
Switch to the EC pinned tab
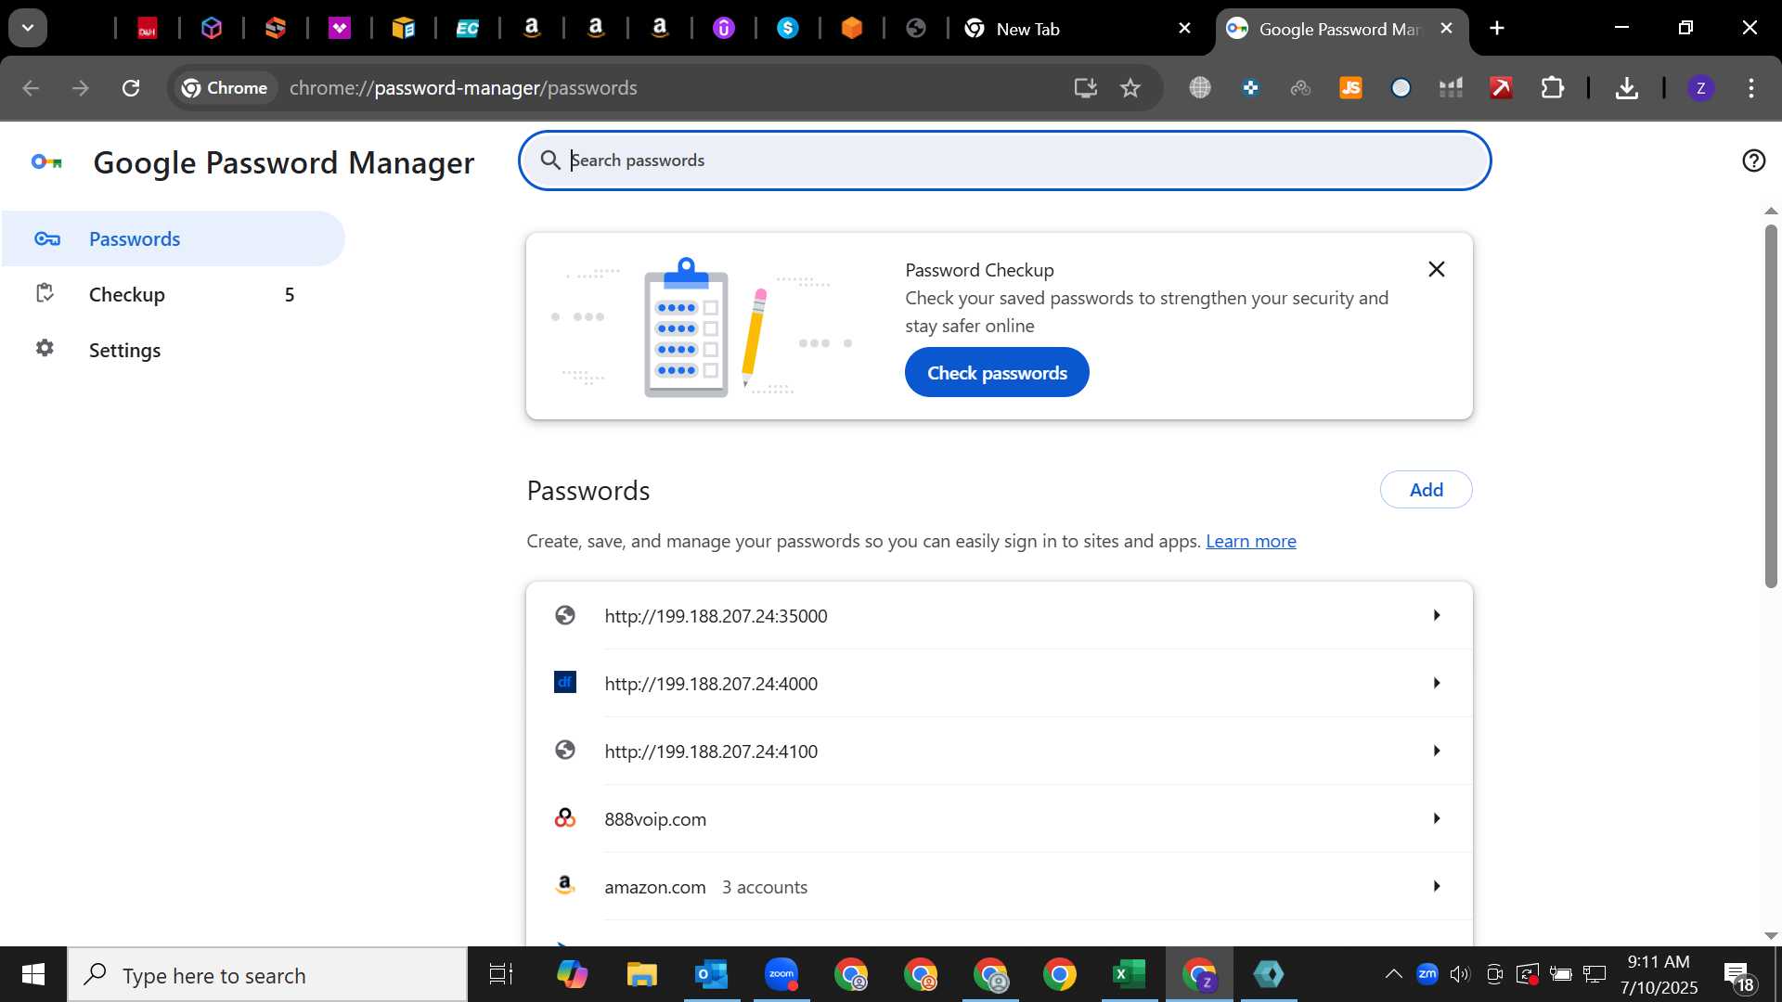coord(468,29)
